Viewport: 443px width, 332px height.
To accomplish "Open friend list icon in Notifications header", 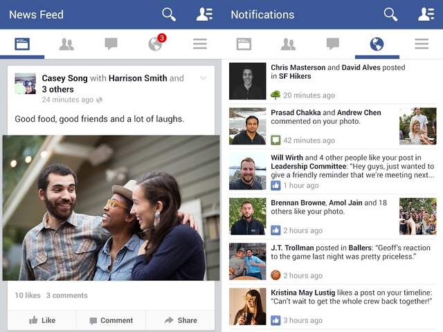I will [426, 15].
